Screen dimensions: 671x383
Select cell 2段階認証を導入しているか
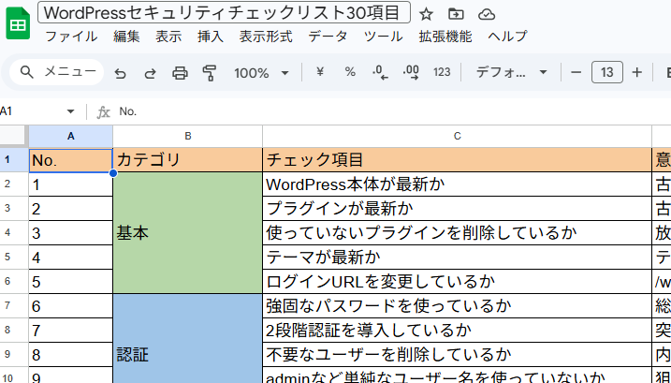pos(457,330)
